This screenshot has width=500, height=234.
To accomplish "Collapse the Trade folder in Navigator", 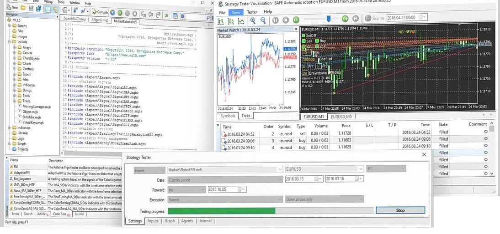I will pos(15,101).
